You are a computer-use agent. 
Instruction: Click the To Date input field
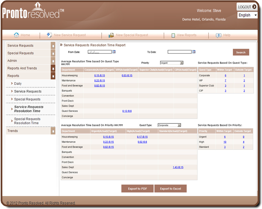(180, 52)
